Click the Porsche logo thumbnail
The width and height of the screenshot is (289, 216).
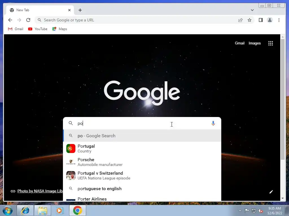coord(71,162)
